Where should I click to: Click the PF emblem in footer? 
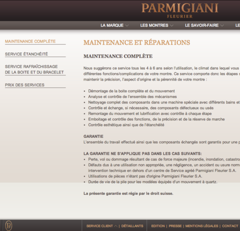click(9, 226)
